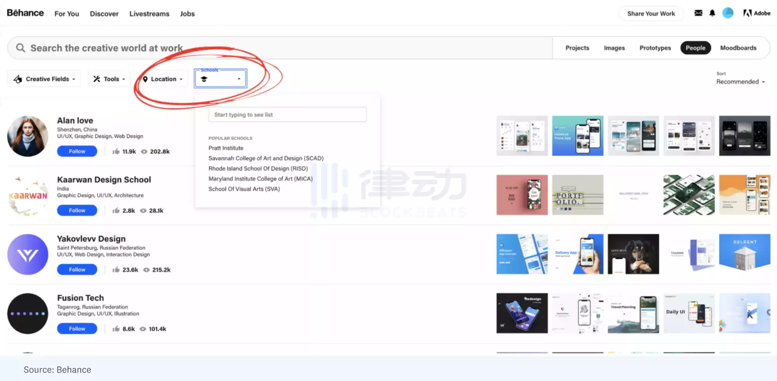Click the Behance logo

pyautogui.click(x=25, y=13)
